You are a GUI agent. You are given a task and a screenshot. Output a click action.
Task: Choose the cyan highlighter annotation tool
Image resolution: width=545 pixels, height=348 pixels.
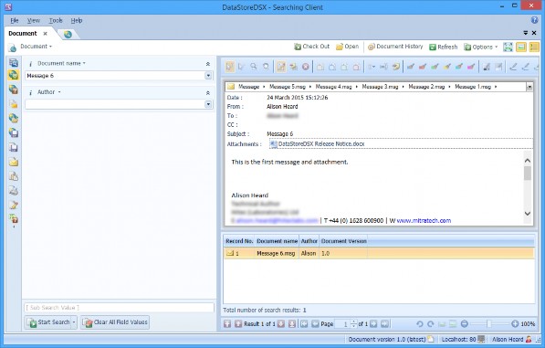(459, 67)
